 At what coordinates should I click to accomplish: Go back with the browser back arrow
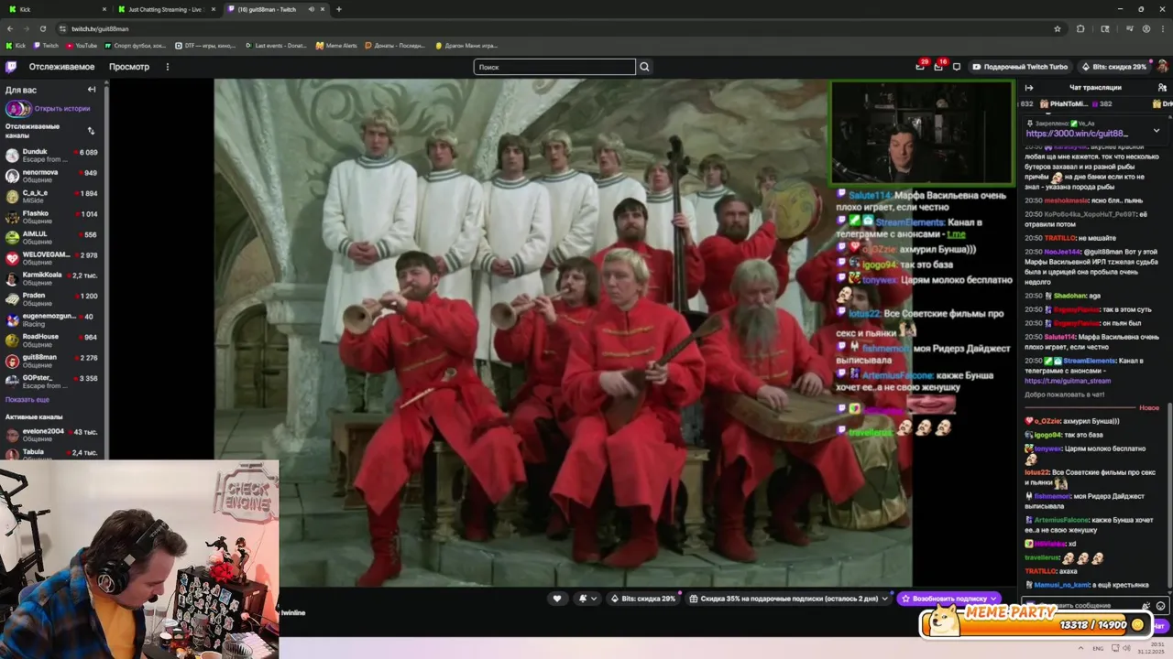click(10, 28)
